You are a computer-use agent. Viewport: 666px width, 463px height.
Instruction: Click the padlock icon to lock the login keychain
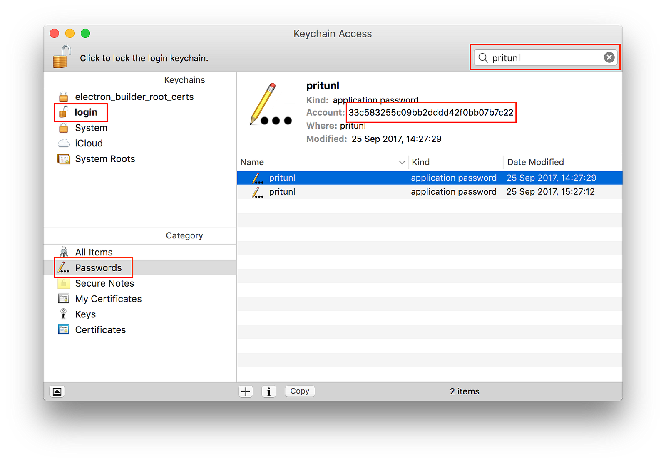(x=62, y=57)
